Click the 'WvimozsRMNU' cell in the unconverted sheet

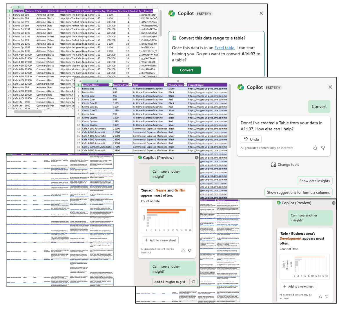tap(150, 25)
